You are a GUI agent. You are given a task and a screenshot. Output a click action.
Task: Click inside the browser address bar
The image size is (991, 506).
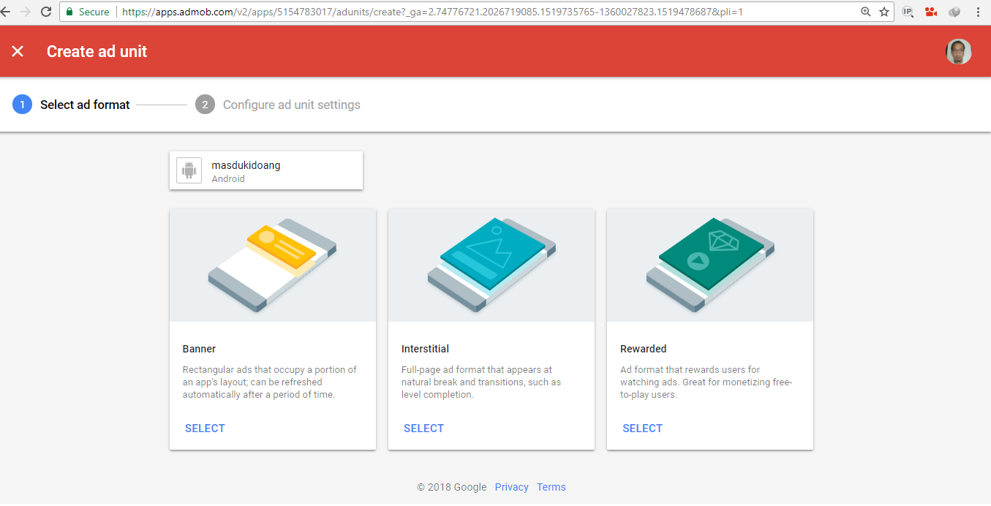tap(439, 12)
